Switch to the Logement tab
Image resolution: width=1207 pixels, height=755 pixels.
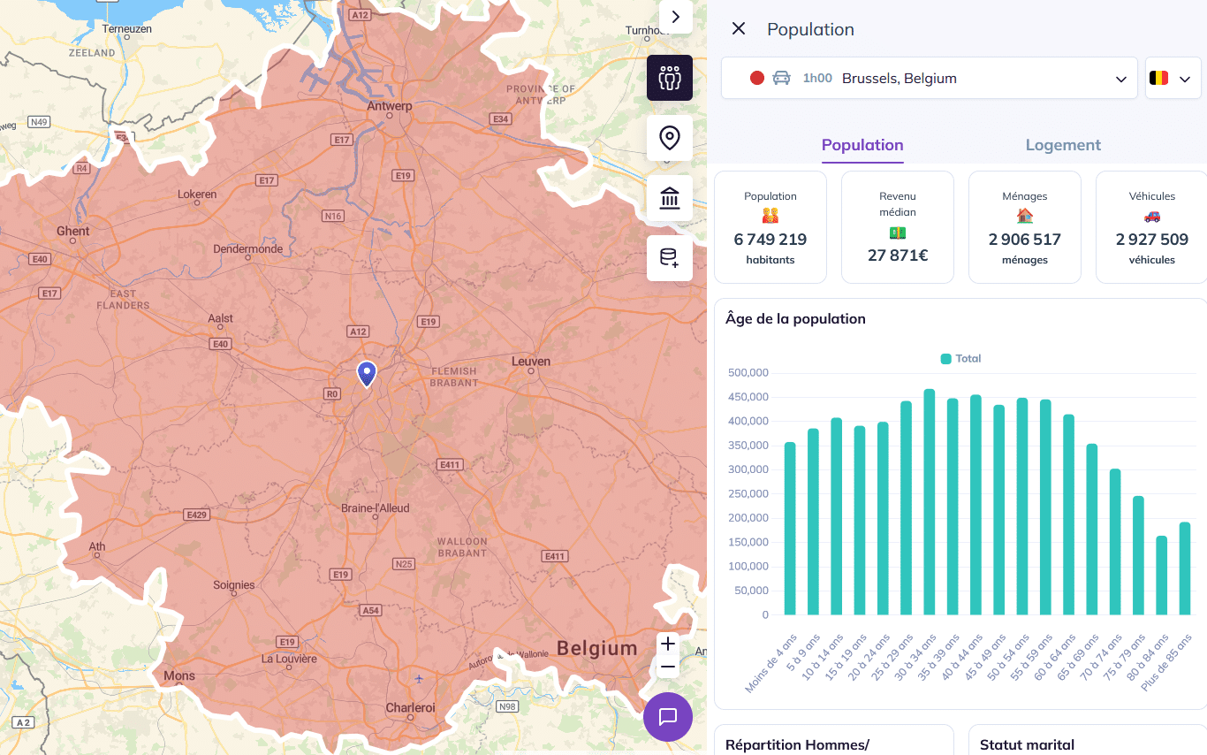tap(1063, 145)
